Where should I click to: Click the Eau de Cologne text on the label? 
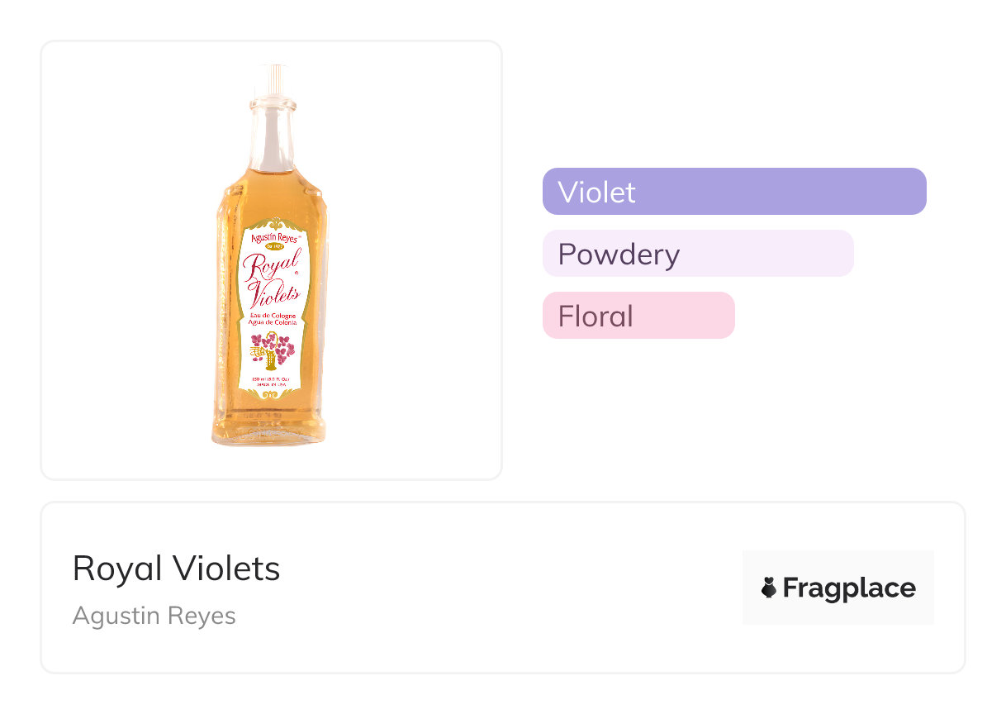pos(273,318)
